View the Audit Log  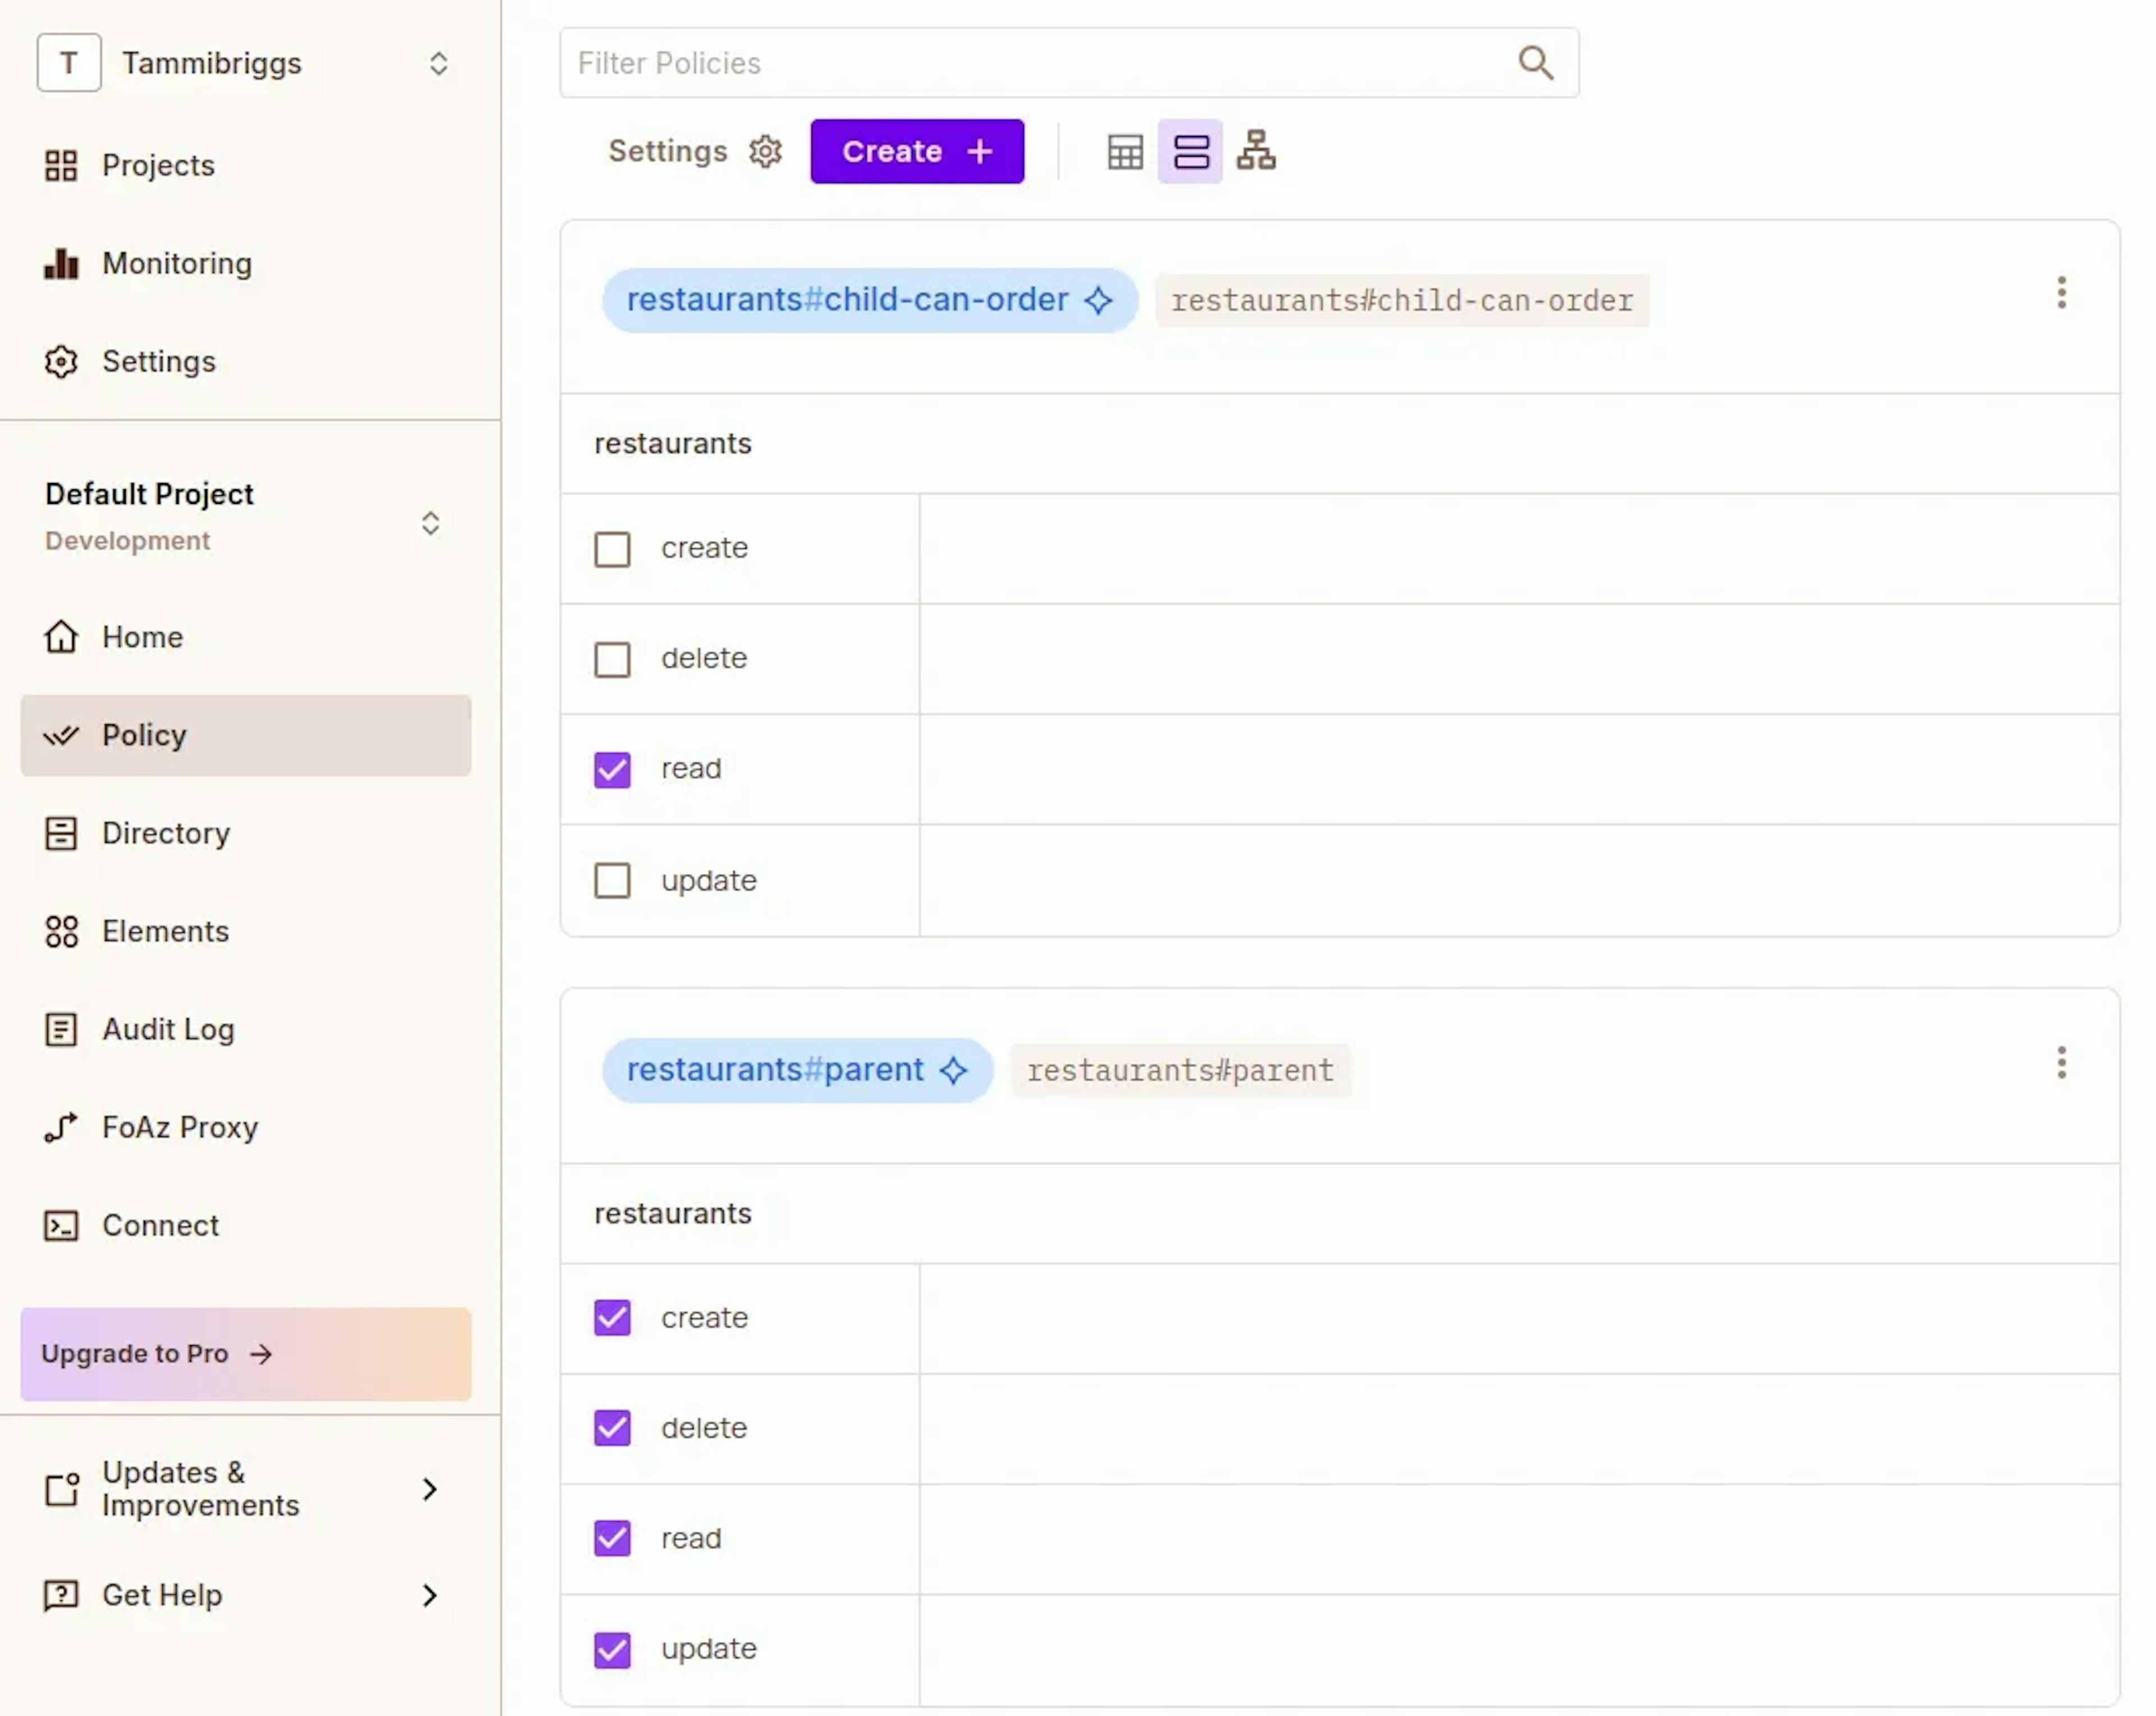245,1030
